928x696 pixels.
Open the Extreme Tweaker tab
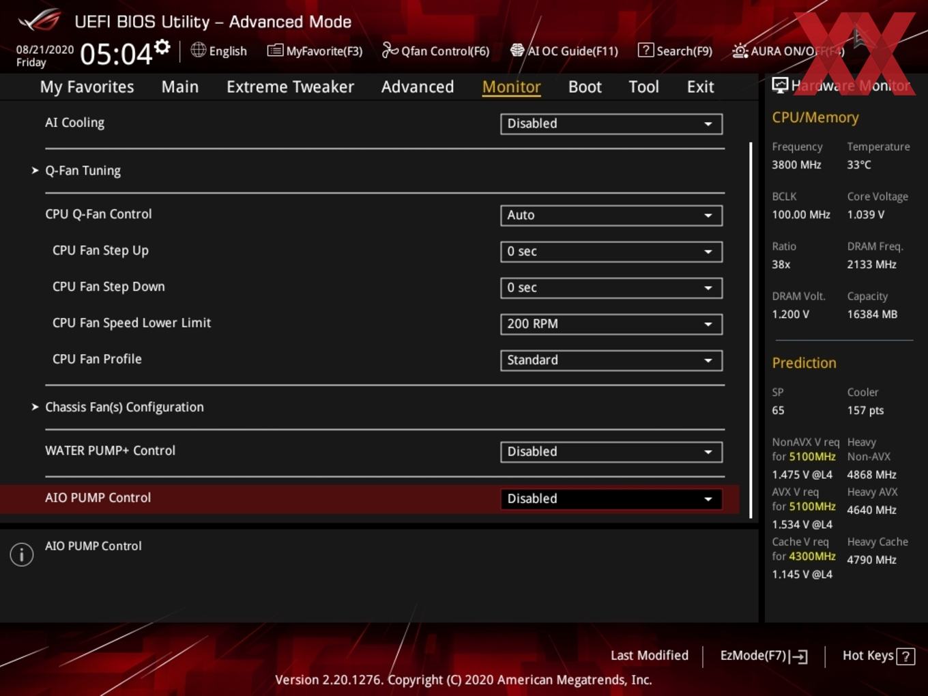290,87
